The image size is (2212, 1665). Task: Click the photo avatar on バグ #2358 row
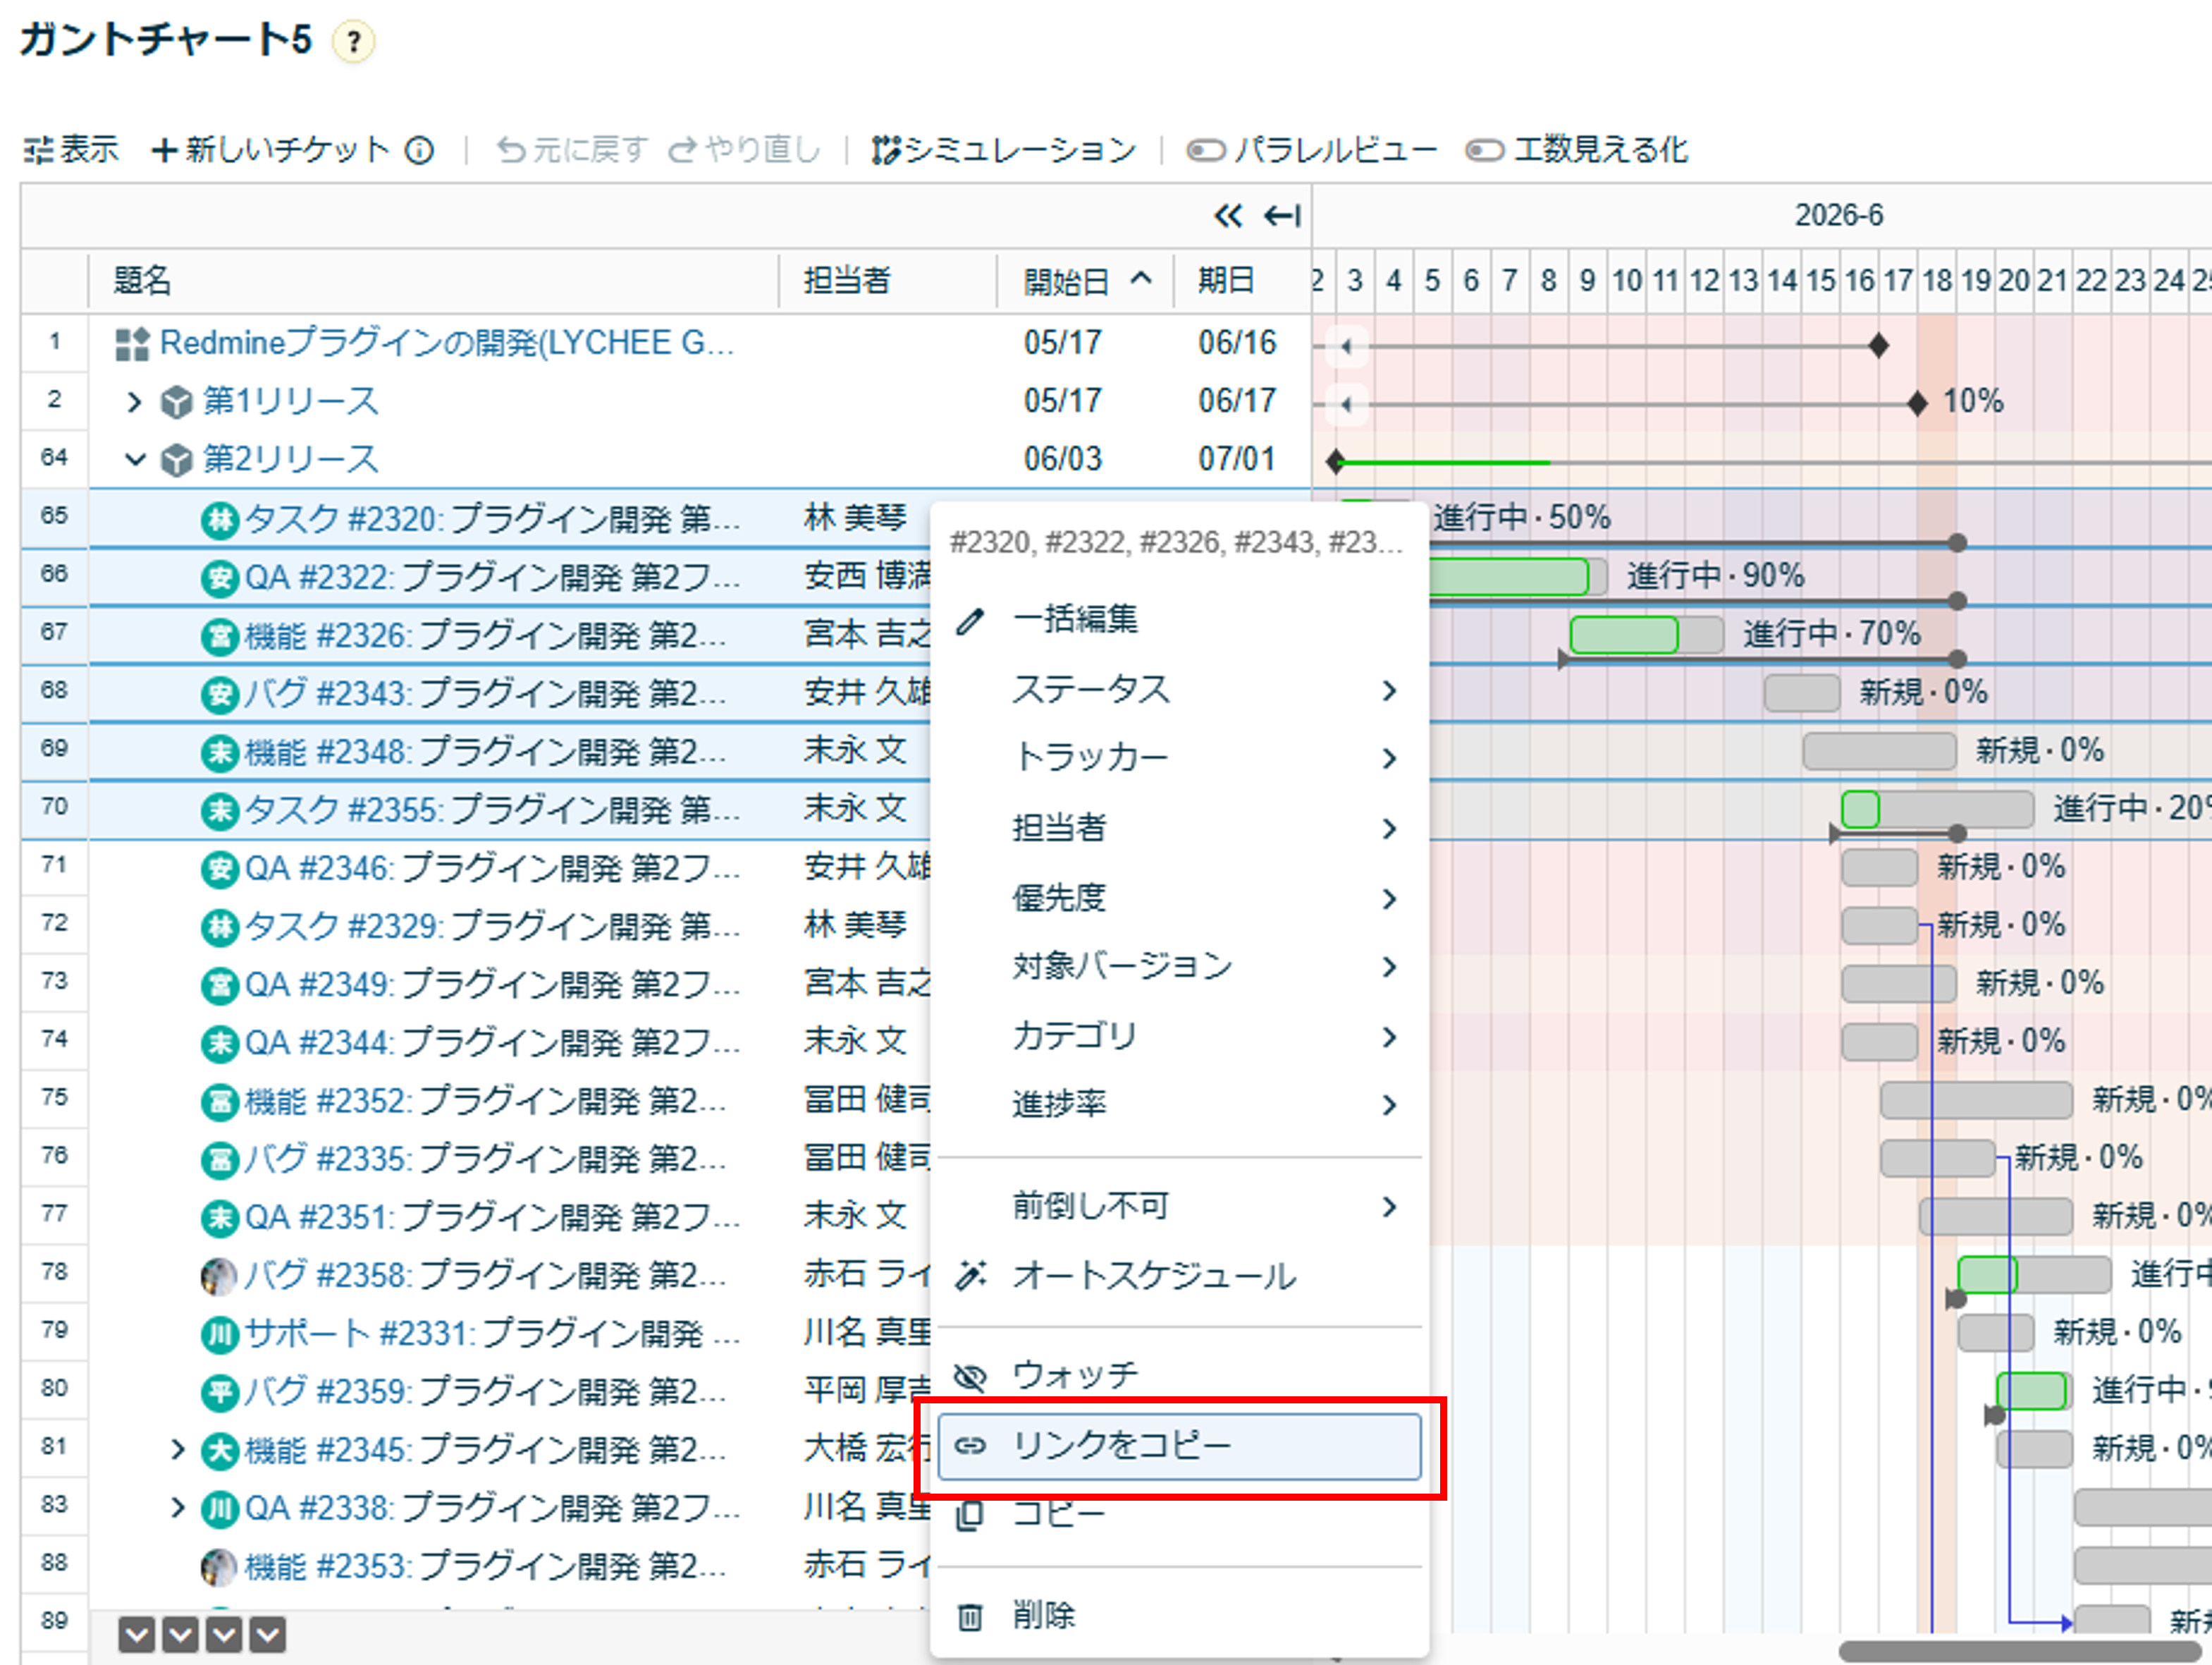coord(220,1276)
